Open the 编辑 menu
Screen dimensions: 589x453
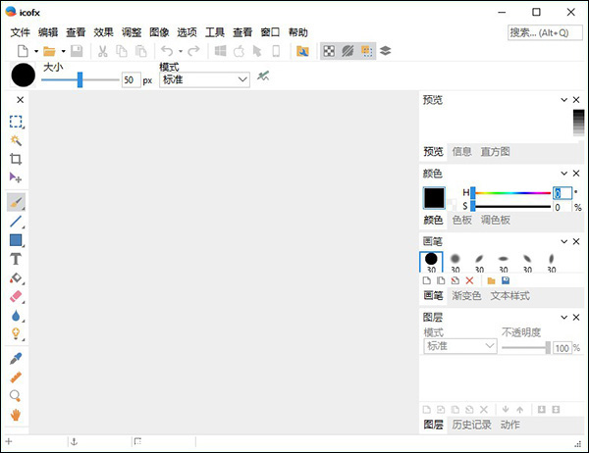coord(48,32)
